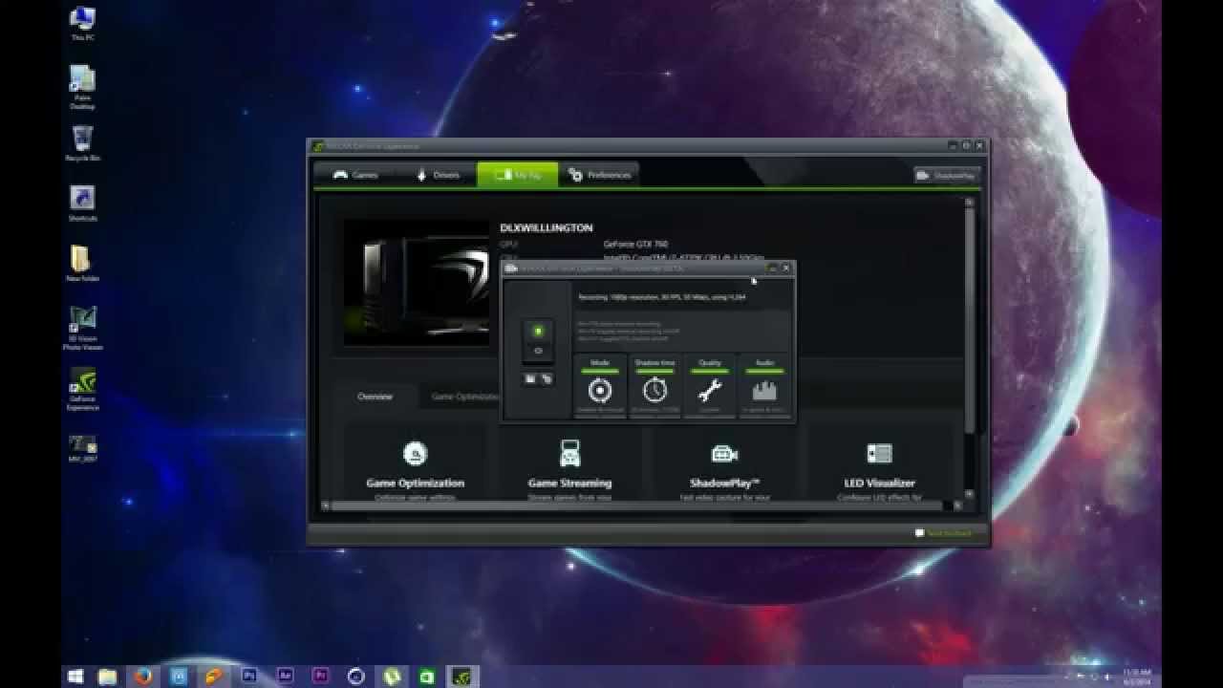The image size is (1223, 688).
Task: Click the ShadowPlay button at top right
Action: (946, 176)
